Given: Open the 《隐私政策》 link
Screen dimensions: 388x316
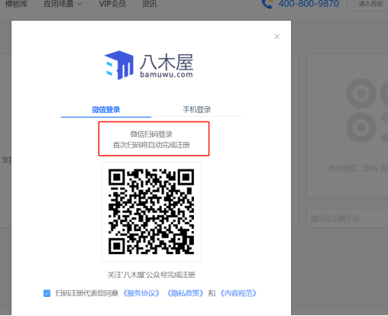Looking at the screenshot, I should (185, 293).
